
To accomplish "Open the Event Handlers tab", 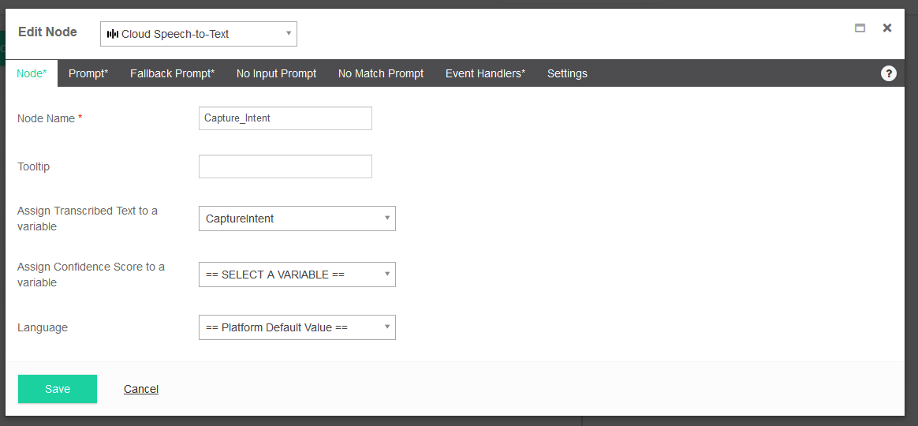I will 485,73.
